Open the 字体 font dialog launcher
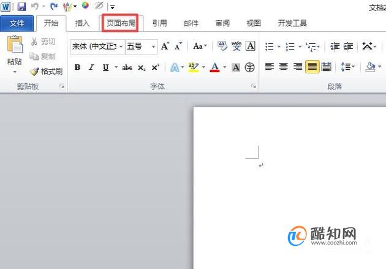The width and height of the screenshot is (386, 269). tap(253, 86)
